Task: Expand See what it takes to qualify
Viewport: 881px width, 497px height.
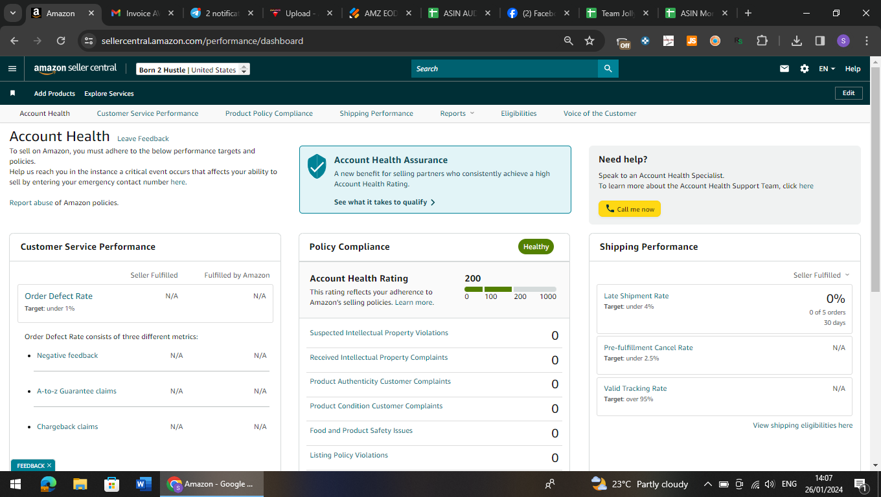Action: tap(385, 202)
